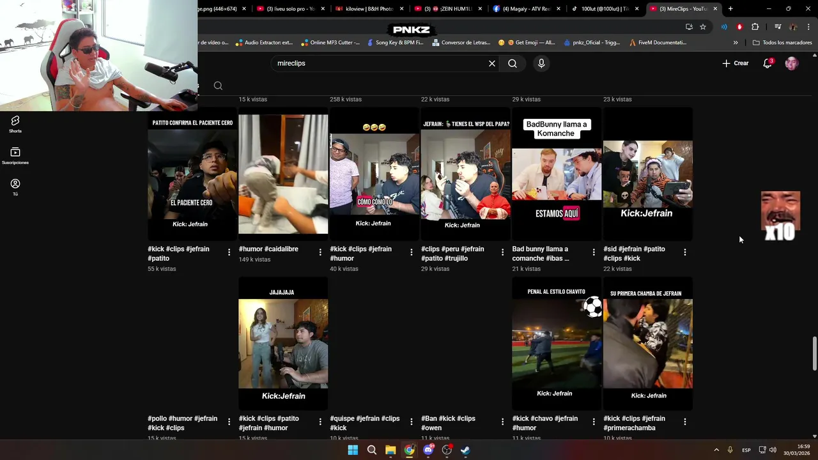Screen dimensions: 818x460
Task: Start voice search with microphone icon
Action: point(541,63)
